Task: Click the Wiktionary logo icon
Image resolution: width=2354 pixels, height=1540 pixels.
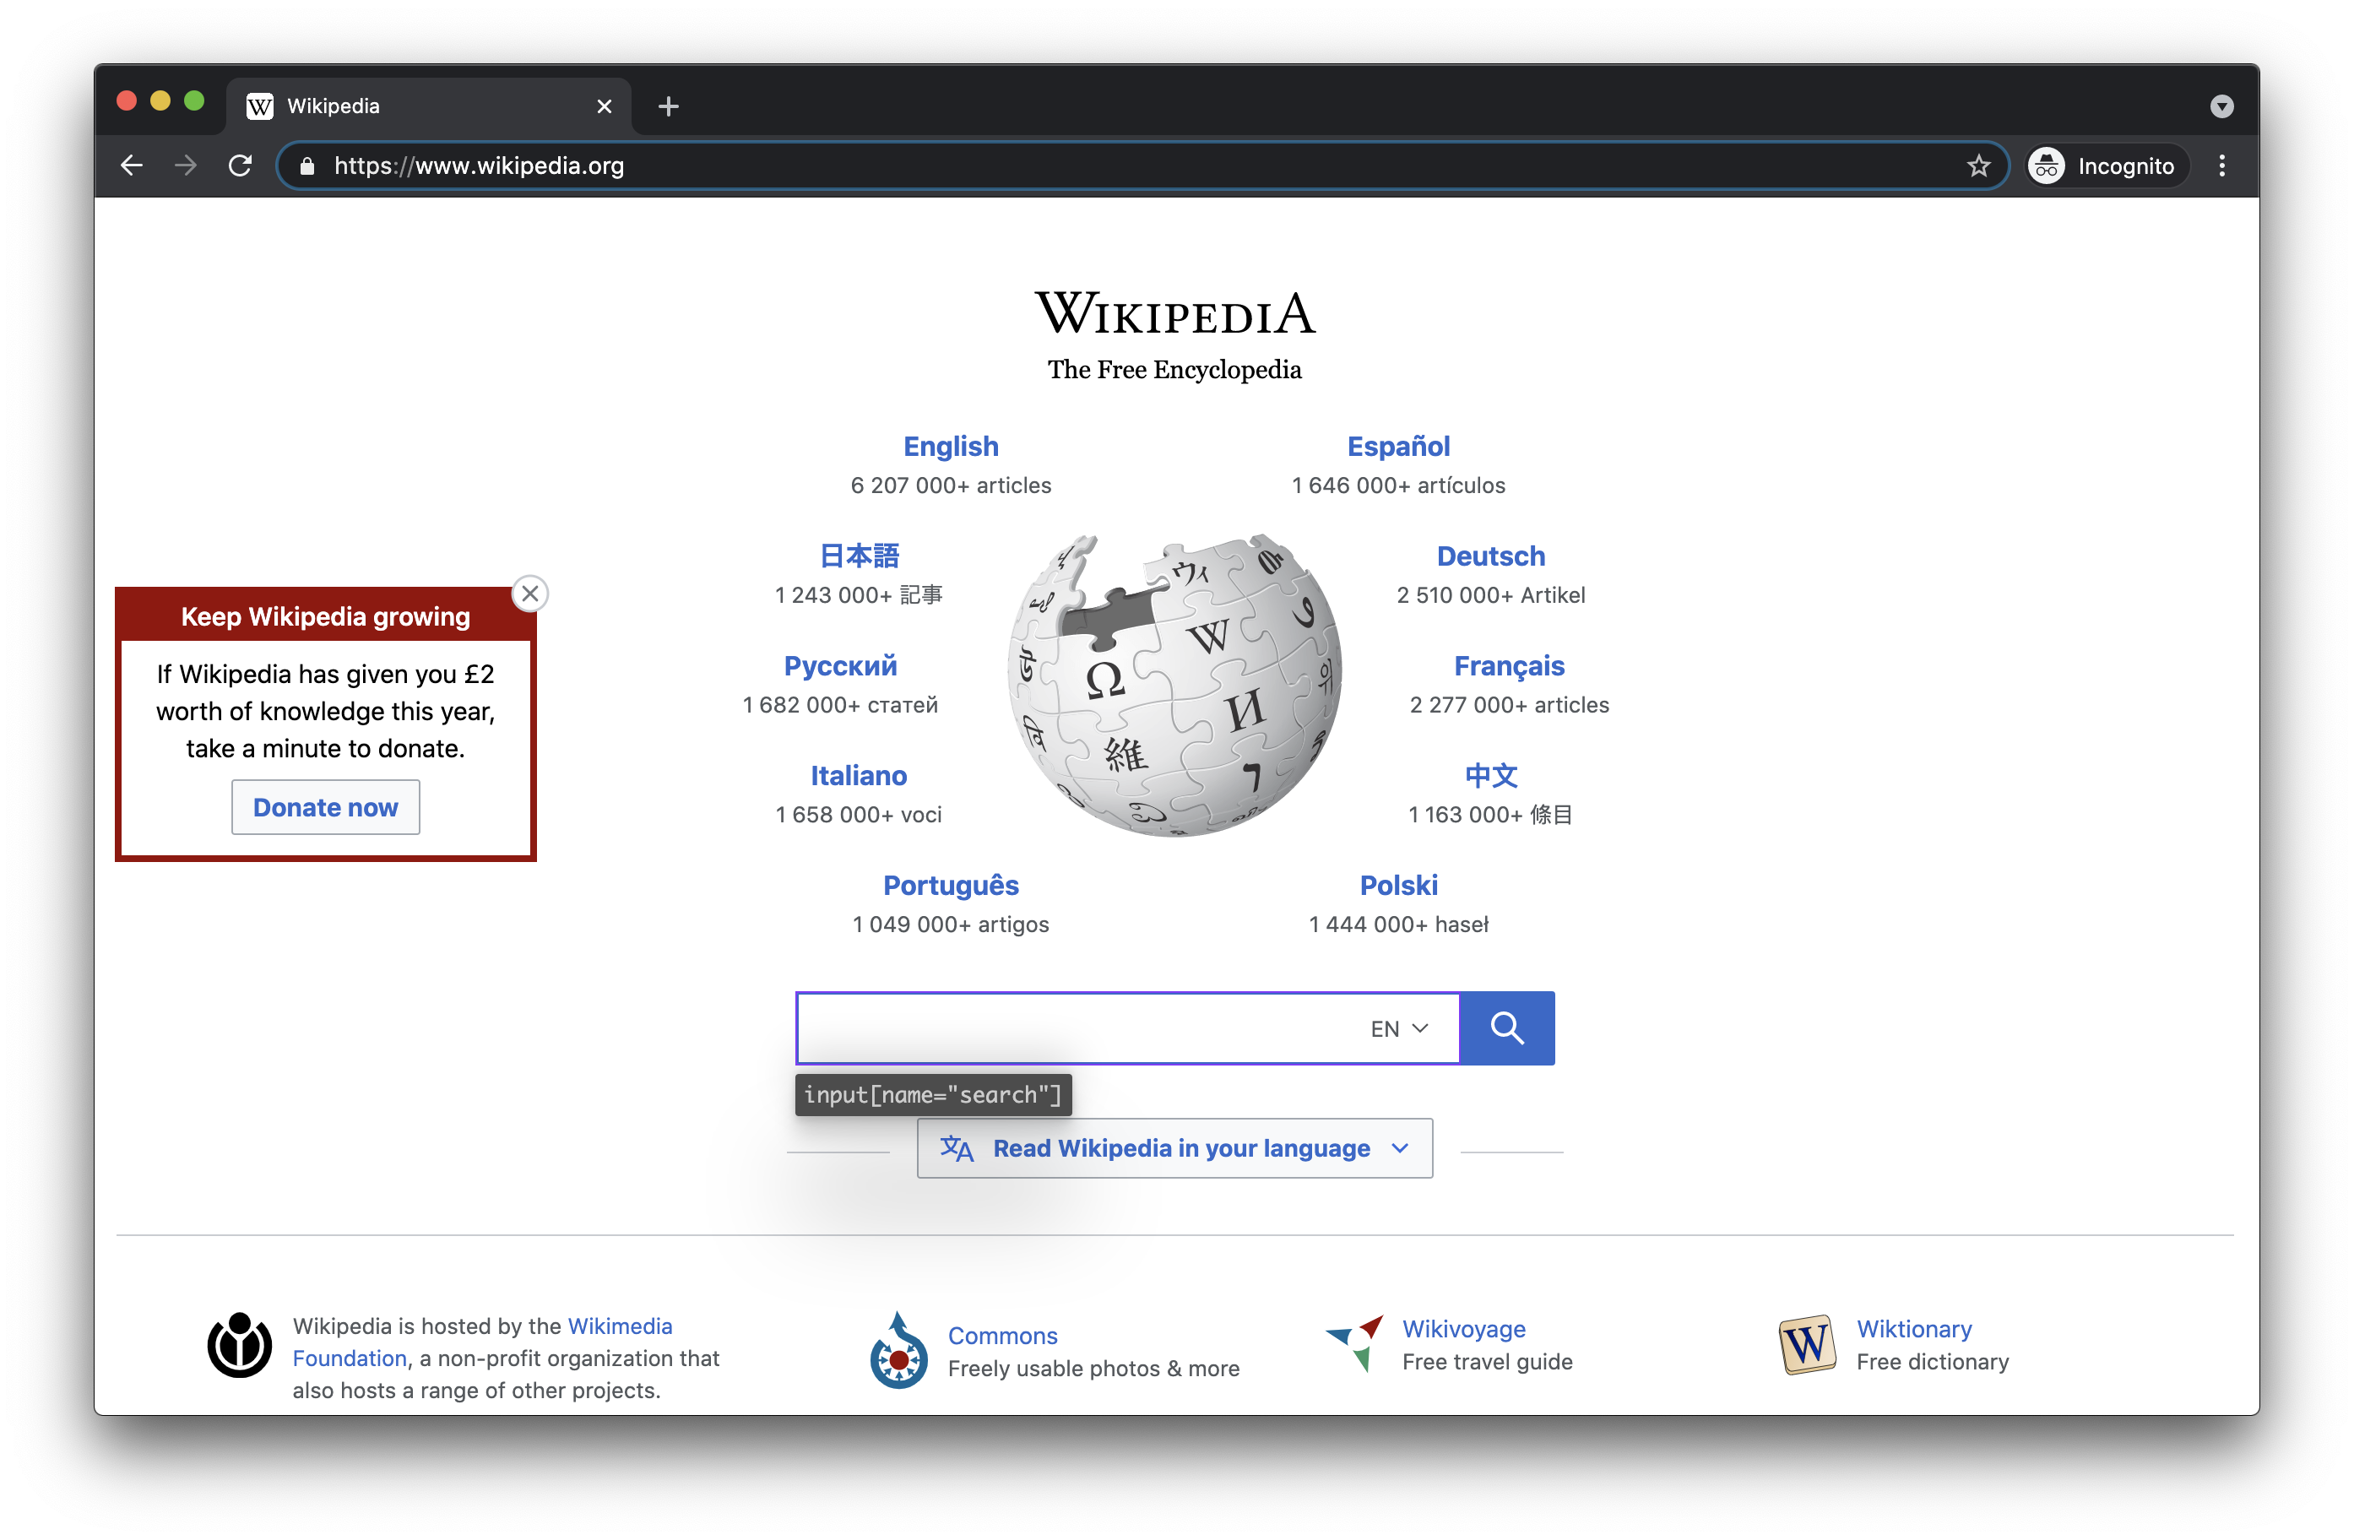Action: [x=1807, y=1344]
